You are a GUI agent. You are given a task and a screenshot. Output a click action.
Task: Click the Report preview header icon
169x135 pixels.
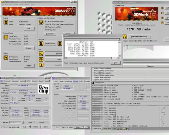(x=93, y=83)
